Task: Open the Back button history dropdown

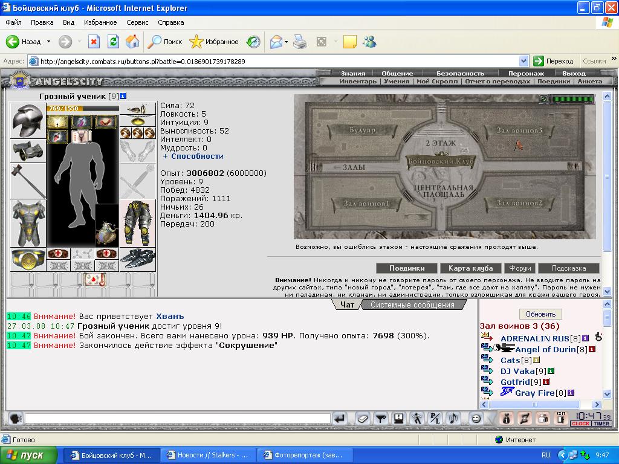Action: pyautogui.click(x=48, y=42)
